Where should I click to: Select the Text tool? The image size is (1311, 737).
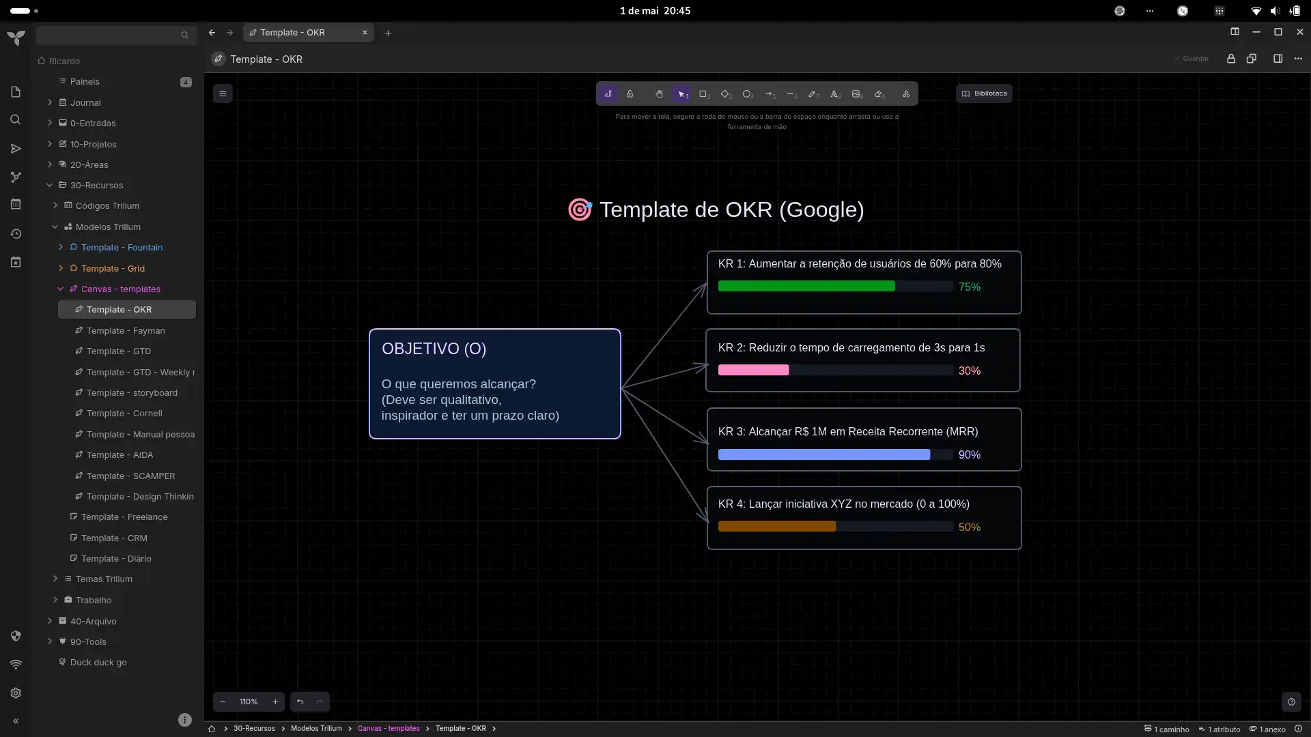click(834, 94)
